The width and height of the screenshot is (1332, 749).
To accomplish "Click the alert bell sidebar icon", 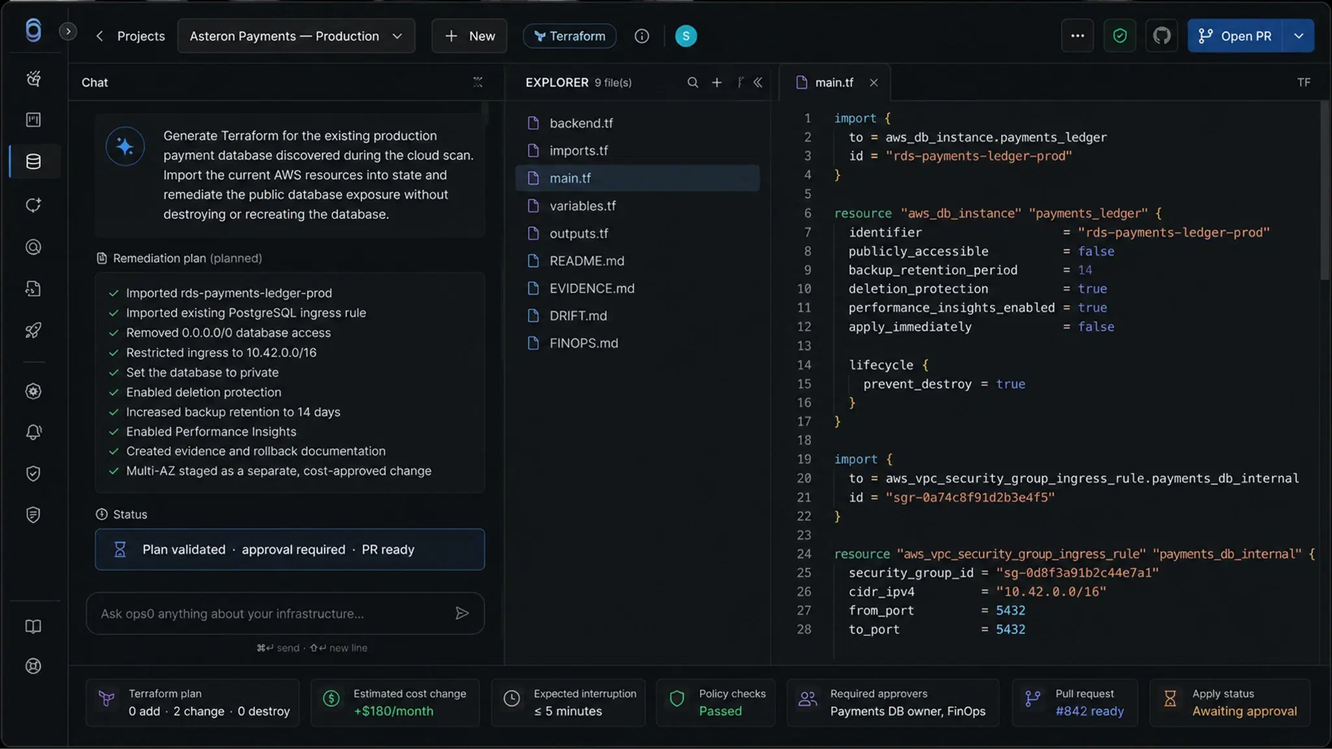I will (x=33, y=432).
